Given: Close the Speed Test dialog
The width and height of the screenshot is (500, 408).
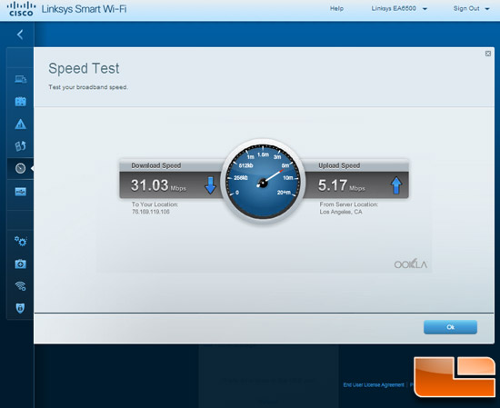Looking at the screenshot, I should (488, 54).
